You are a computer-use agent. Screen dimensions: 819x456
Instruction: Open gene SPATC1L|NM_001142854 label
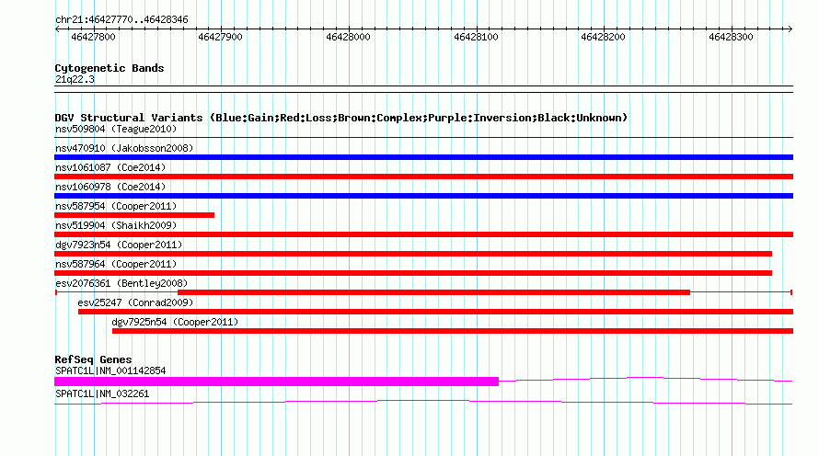[x=110, y=370]
